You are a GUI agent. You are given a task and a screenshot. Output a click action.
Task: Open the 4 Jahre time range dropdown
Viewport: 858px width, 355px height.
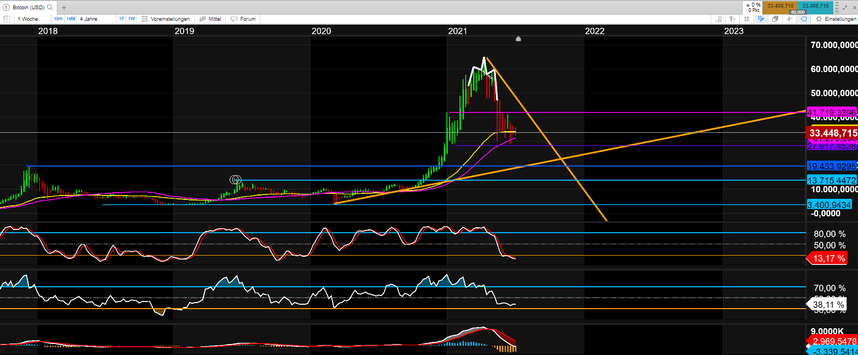coord(89,19)
